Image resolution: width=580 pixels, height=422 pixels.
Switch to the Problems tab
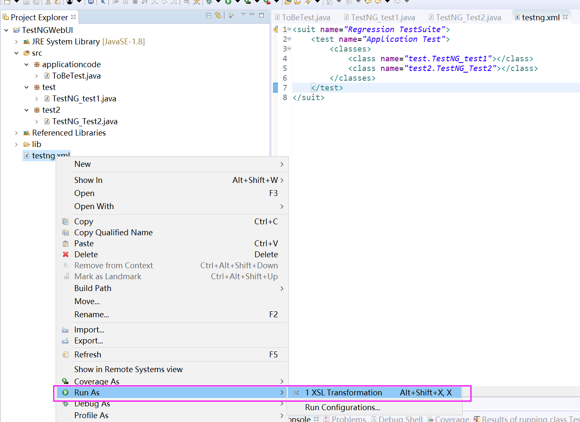click(345, 419)
